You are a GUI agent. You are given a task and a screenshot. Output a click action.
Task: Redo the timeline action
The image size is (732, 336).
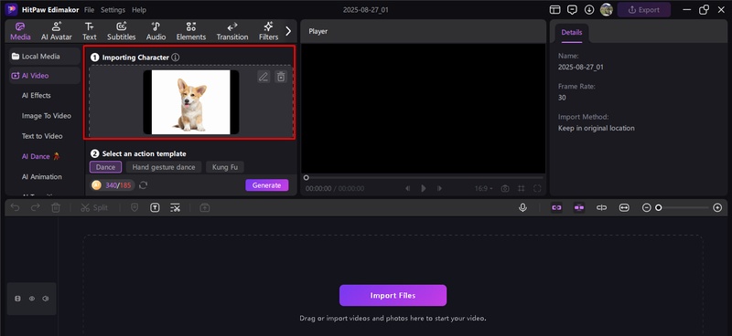36,208
